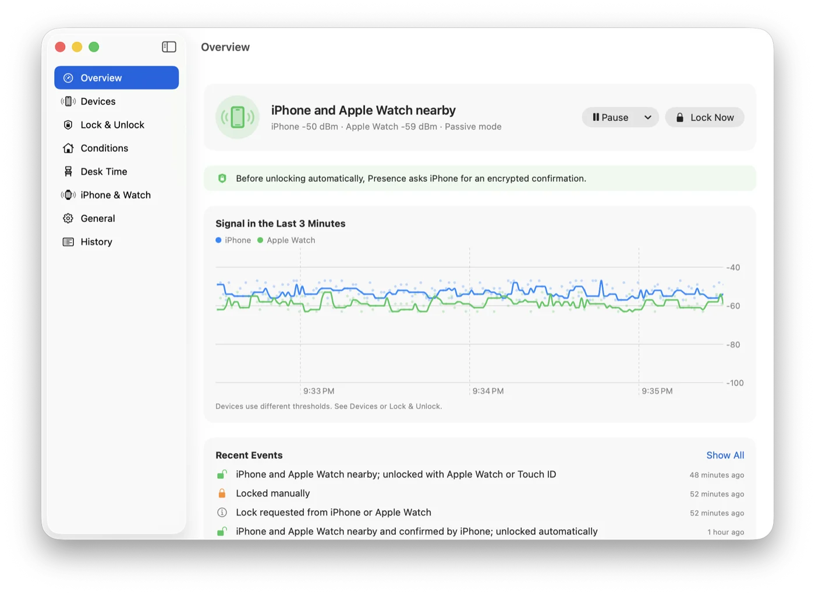Click "Lock requested from iPhone or Apple Watch" event
The image size is (815, 594).
point(480,513)
